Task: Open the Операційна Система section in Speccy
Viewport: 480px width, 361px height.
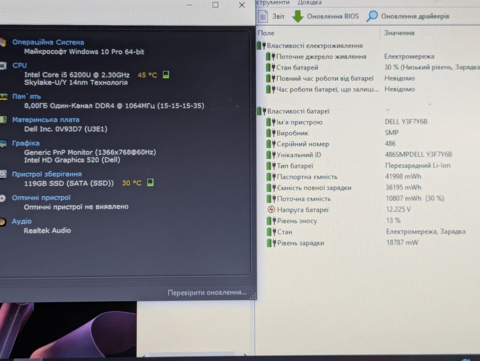Action: click(x=48, y=42)
